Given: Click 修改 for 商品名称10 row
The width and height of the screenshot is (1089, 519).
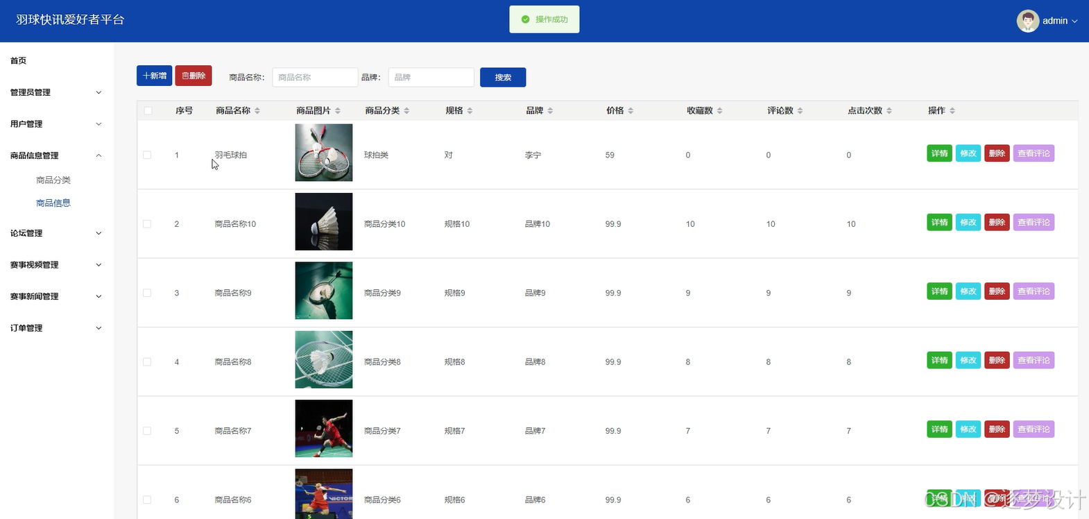Looking at the screenshot, I should tap(968, 222).
